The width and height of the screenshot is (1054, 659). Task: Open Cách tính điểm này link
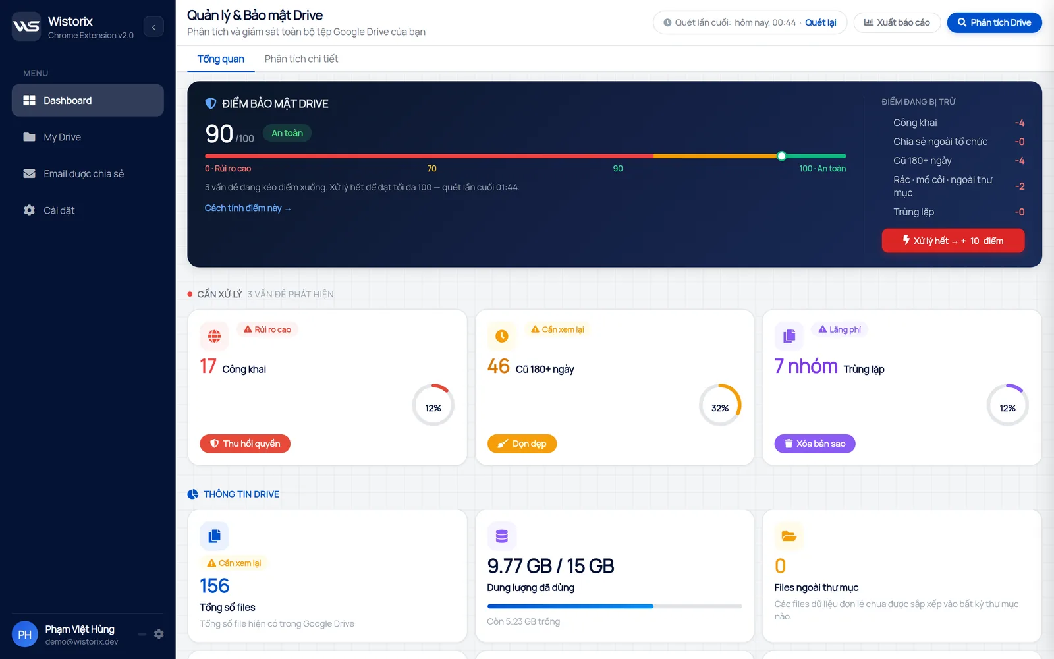[248, 208]
